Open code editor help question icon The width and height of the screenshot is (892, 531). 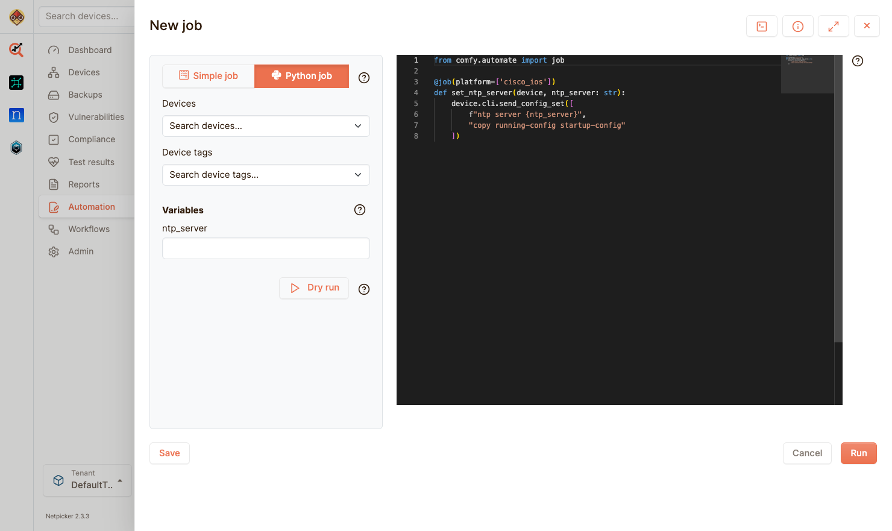click(858, 61)
